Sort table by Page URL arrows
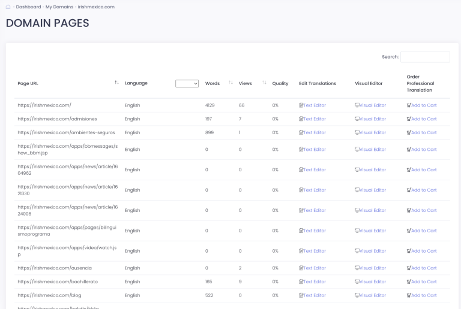Viewport: 461px width, 309px height. [116, 83]
